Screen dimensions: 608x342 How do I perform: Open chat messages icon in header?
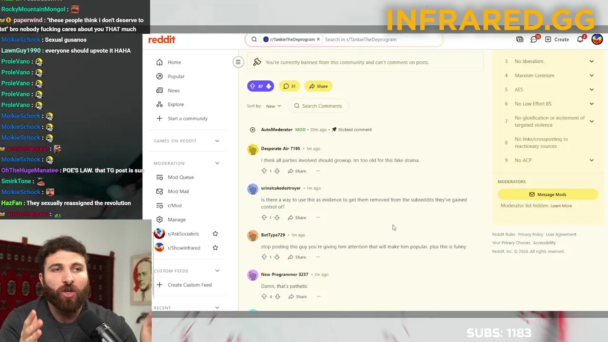(534, 39)
